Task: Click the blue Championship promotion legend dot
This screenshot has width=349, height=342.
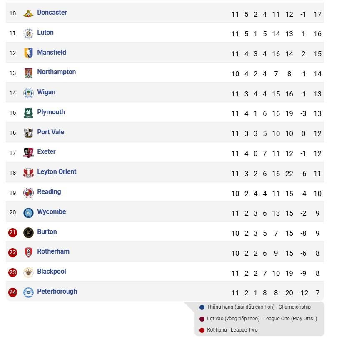Action: click(202, 307)
